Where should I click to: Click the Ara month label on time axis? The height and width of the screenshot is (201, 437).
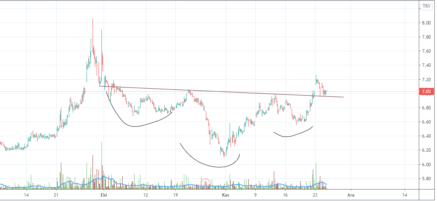[x=351, y=195]
